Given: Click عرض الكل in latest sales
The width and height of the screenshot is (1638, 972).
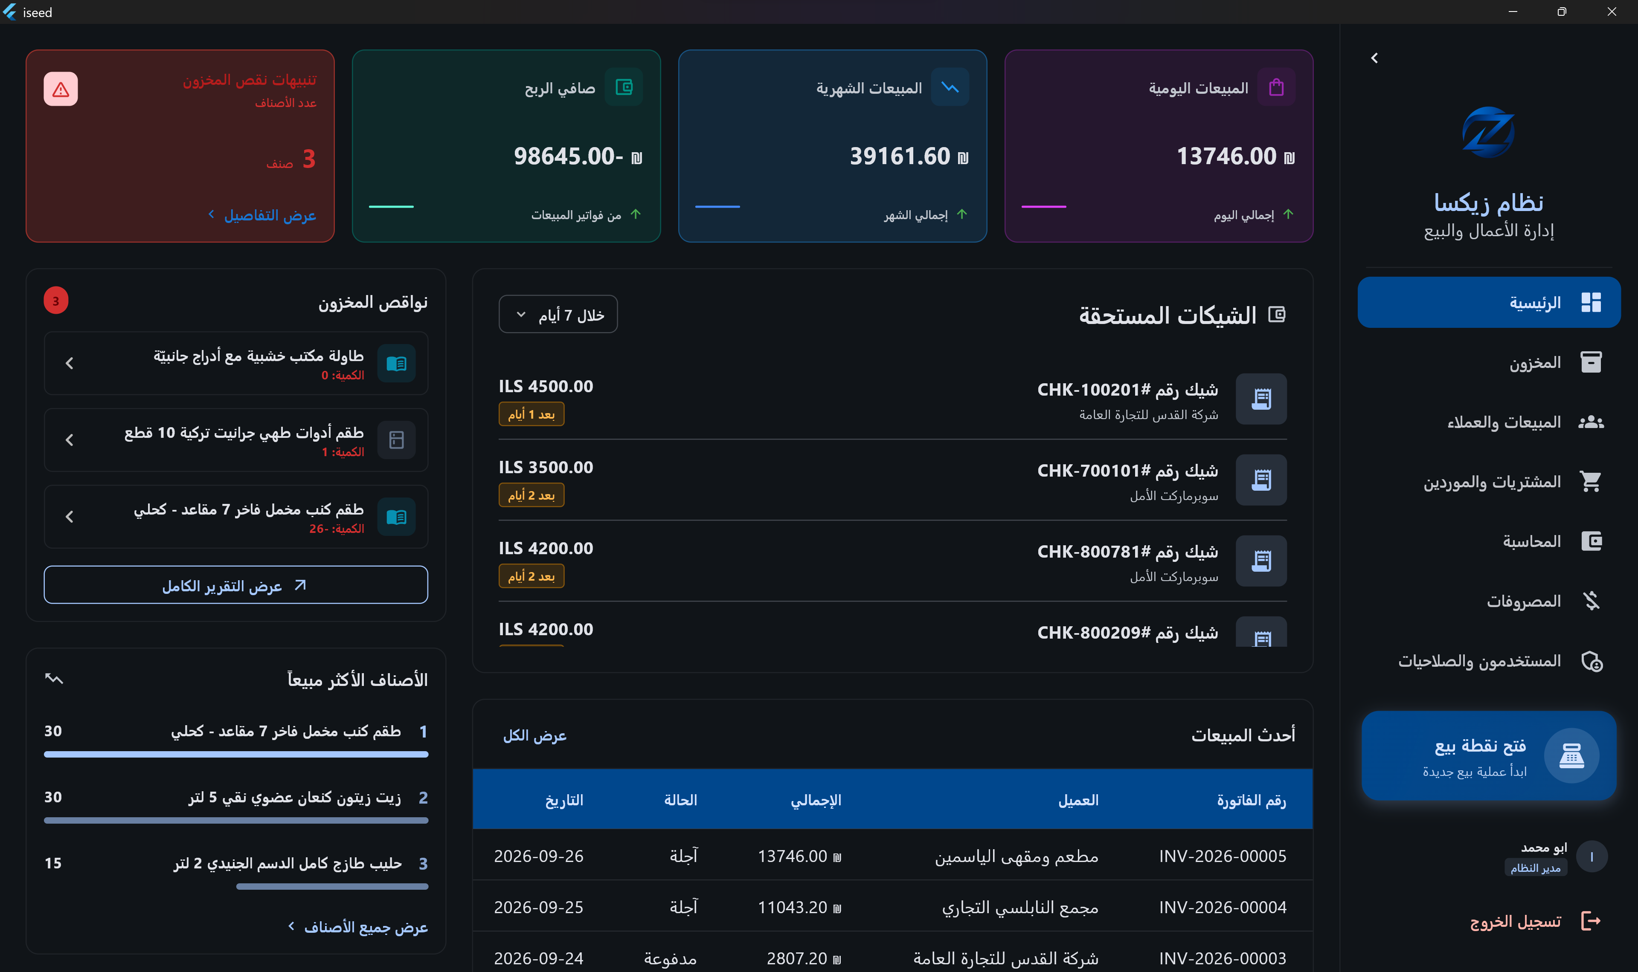Looking at the screenshot, I should pyautogui.click(x=534, y=735).
